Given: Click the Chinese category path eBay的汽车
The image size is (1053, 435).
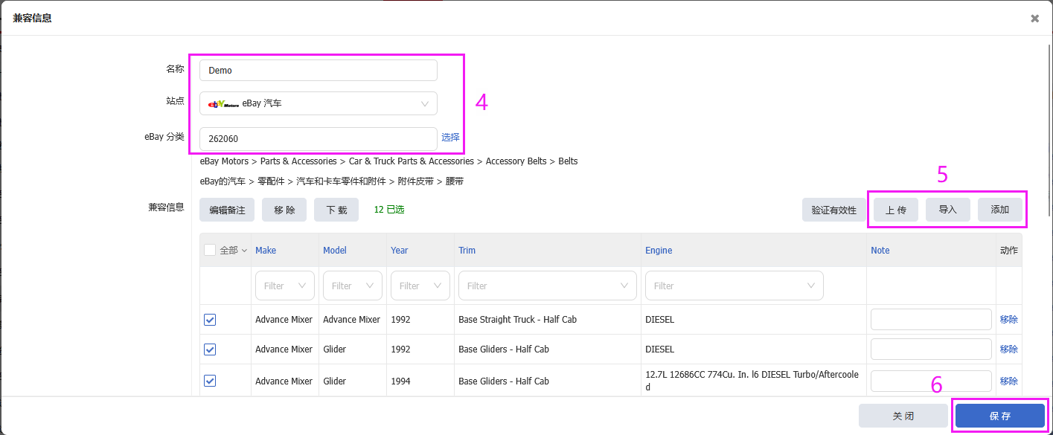Looking at the screenshot, I should pos(332,181).
